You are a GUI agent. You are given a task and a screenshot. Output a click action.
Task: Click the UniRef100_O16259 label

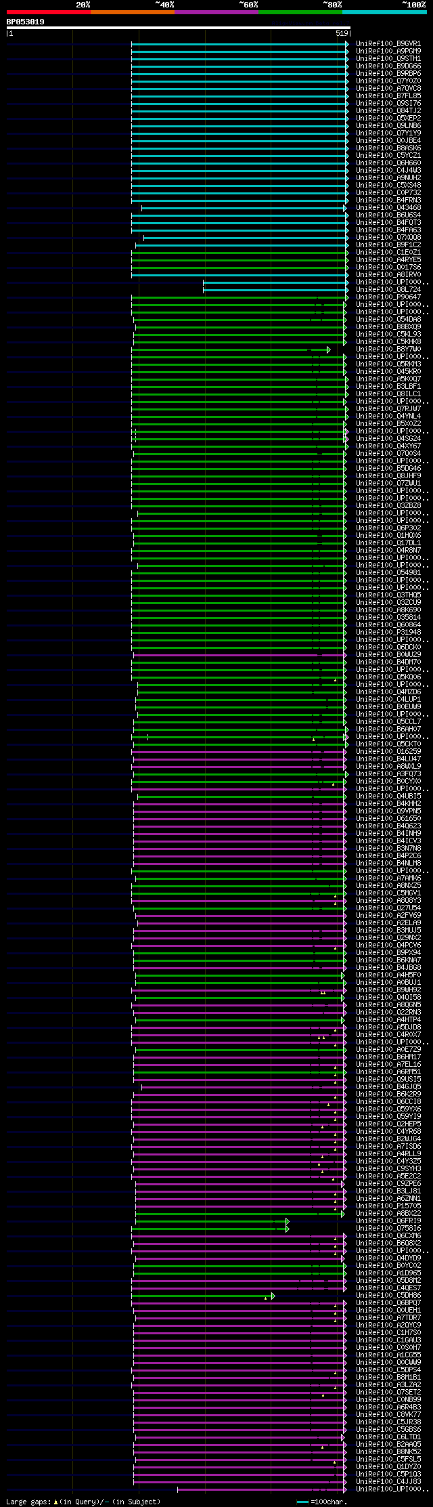point(388,752)
